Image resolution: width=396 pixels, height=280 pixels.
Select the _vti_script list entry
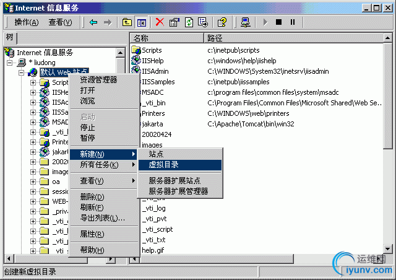(x=157, y=229)
